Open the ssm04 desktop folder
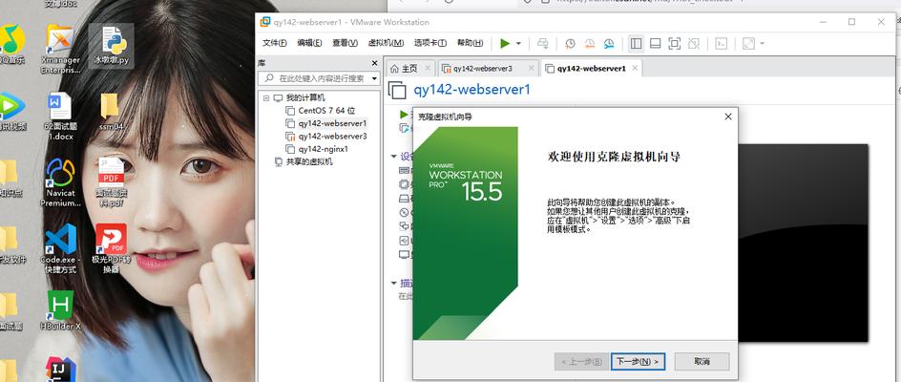The height and width of the screenshot is (382, 901). [x=111, y=112]
